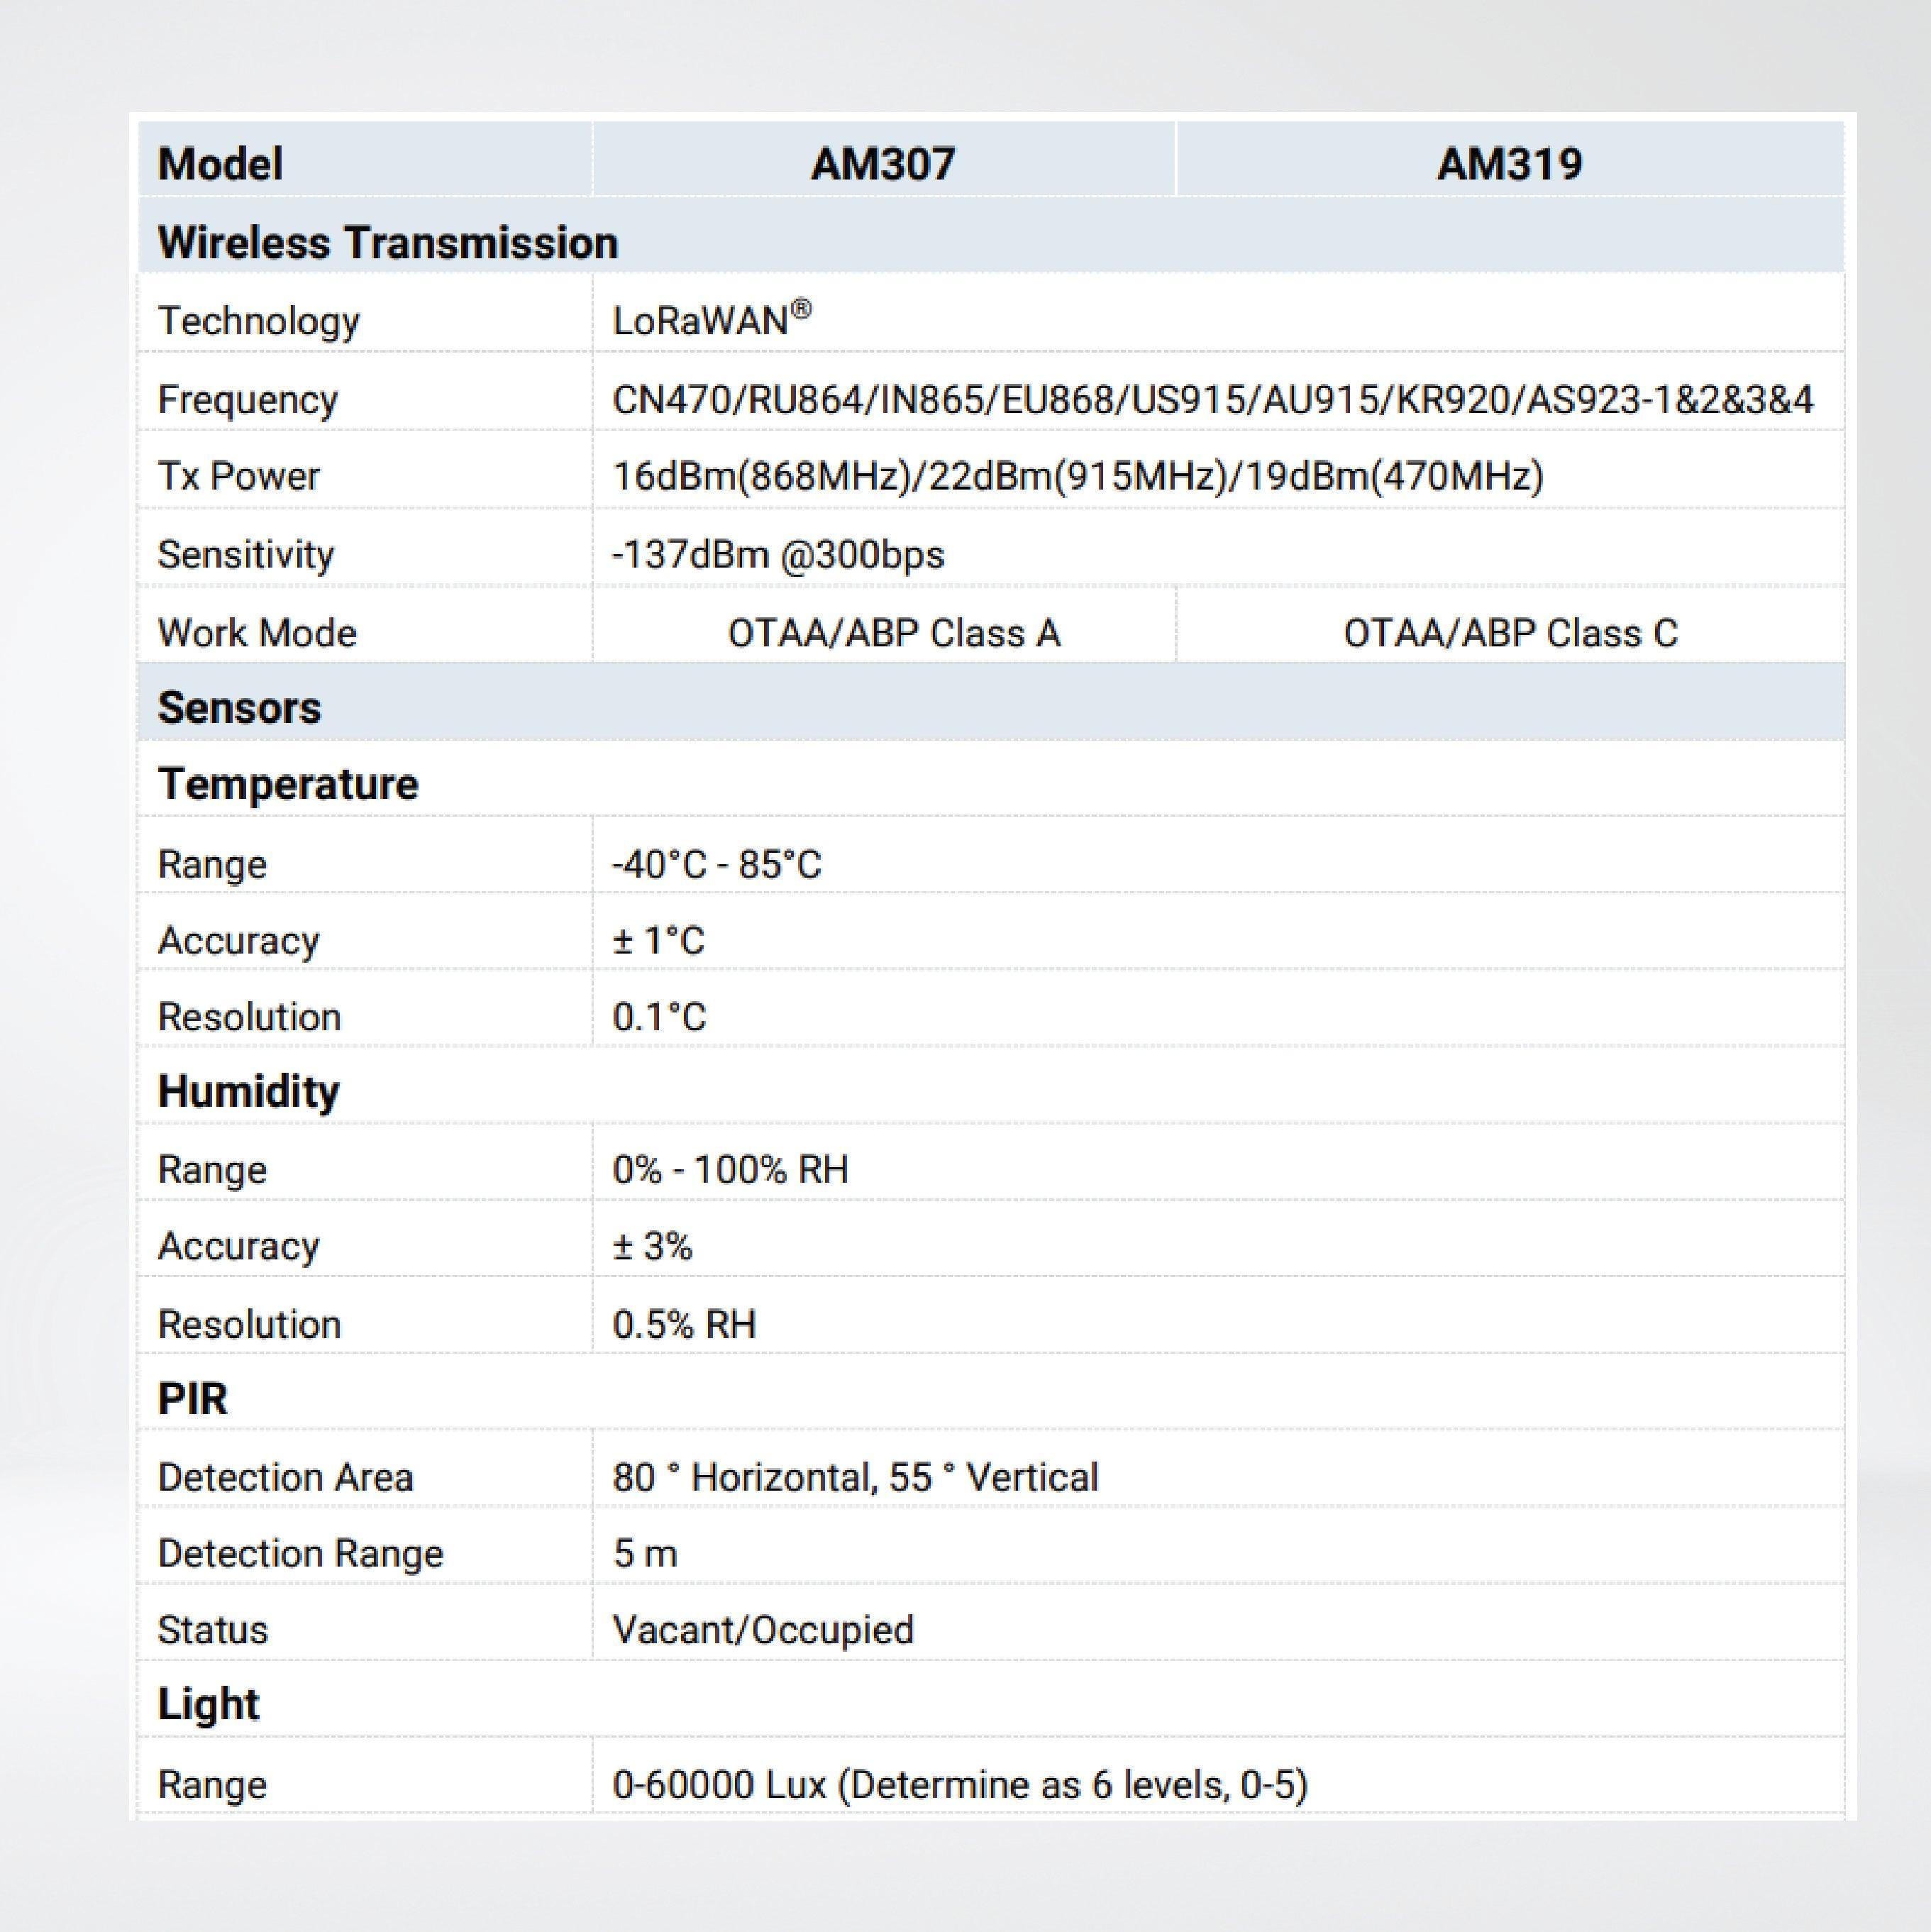Image resolution: width=1931 pixels, height=1932 pixels.
Task: Select OTAA/ABP Class C cell
Action: click(x=1510, y=631)
